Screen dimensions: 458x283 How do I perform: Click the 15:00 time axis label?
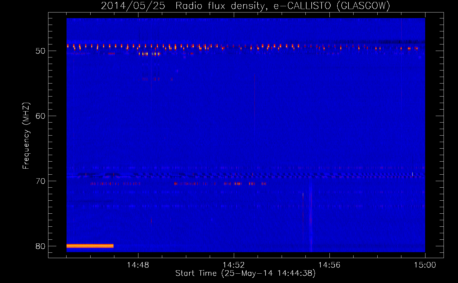pyautogui.click(x=425, y=265)
